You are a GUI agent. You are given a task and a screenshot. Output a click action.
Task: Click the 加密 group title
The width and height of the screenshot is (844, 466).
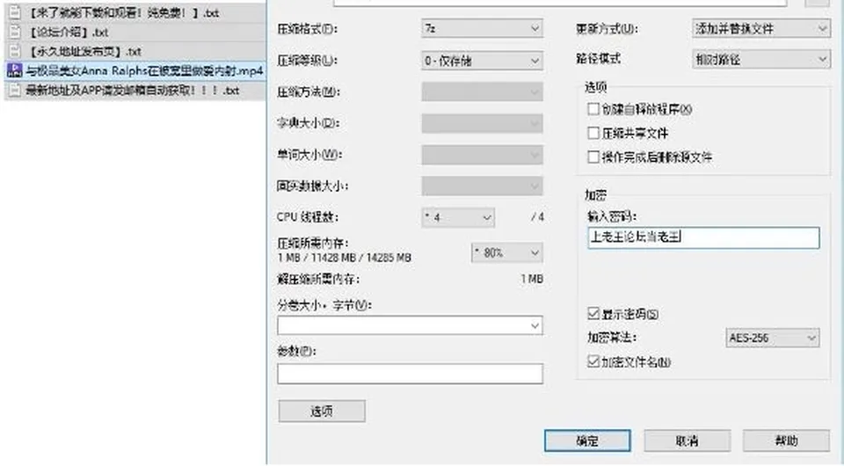coord(595,195)
